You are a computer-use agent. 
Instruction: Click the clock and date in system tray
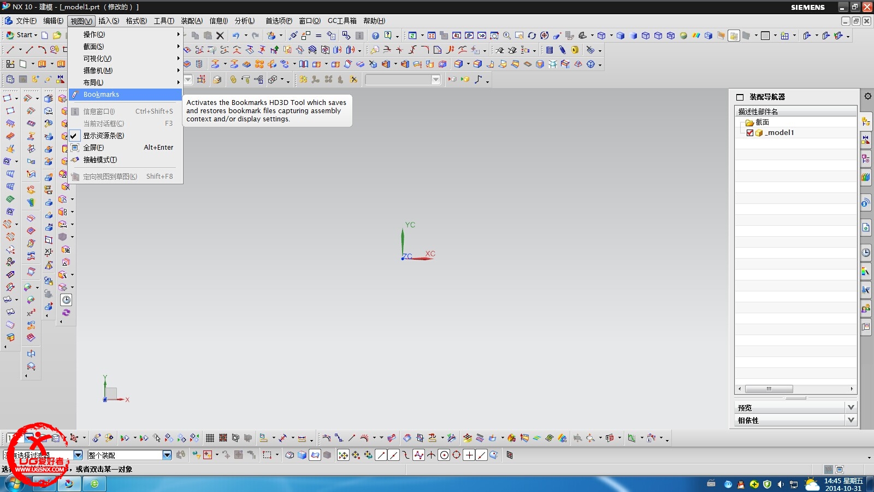(x=844, y=484)
